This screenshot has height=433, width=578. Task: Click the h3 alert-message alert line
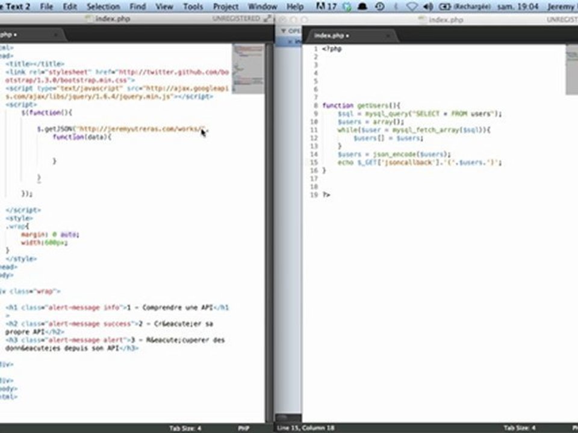pos(115,344)
